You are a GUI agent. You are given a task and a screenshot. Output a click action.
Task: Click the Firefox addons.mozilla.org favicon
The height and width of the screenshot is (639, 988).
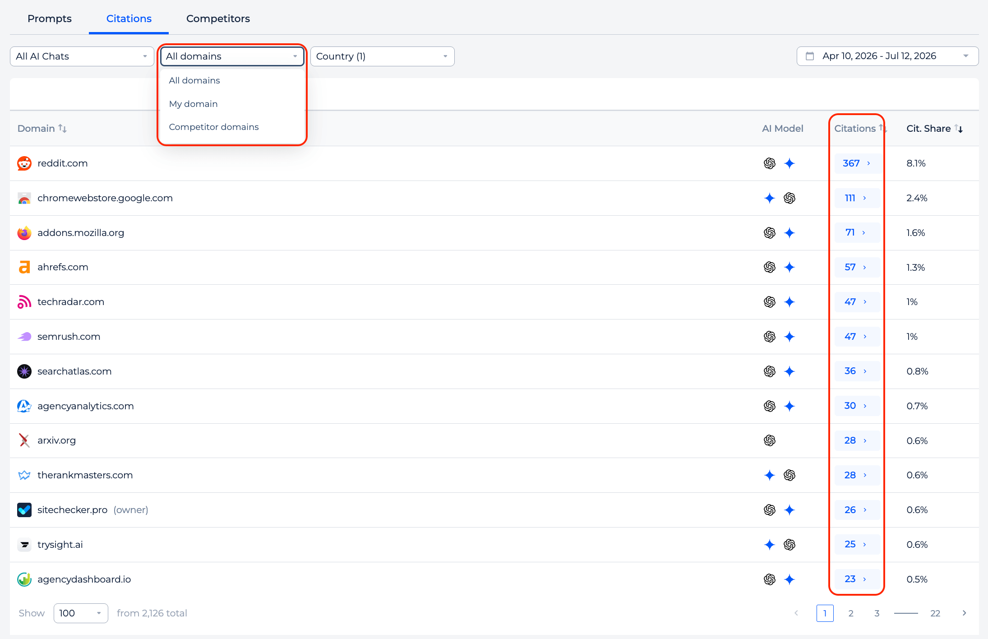tap(24, 233)
